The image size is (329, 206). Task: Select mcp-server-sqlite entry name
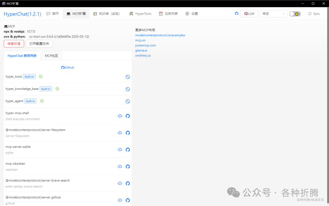click(18, 147)
